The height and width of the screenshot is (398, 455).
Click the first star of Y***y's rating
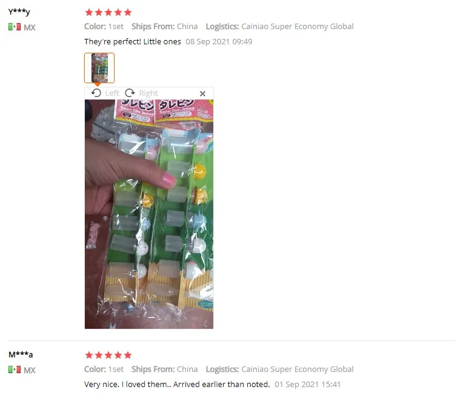[89, 12]
